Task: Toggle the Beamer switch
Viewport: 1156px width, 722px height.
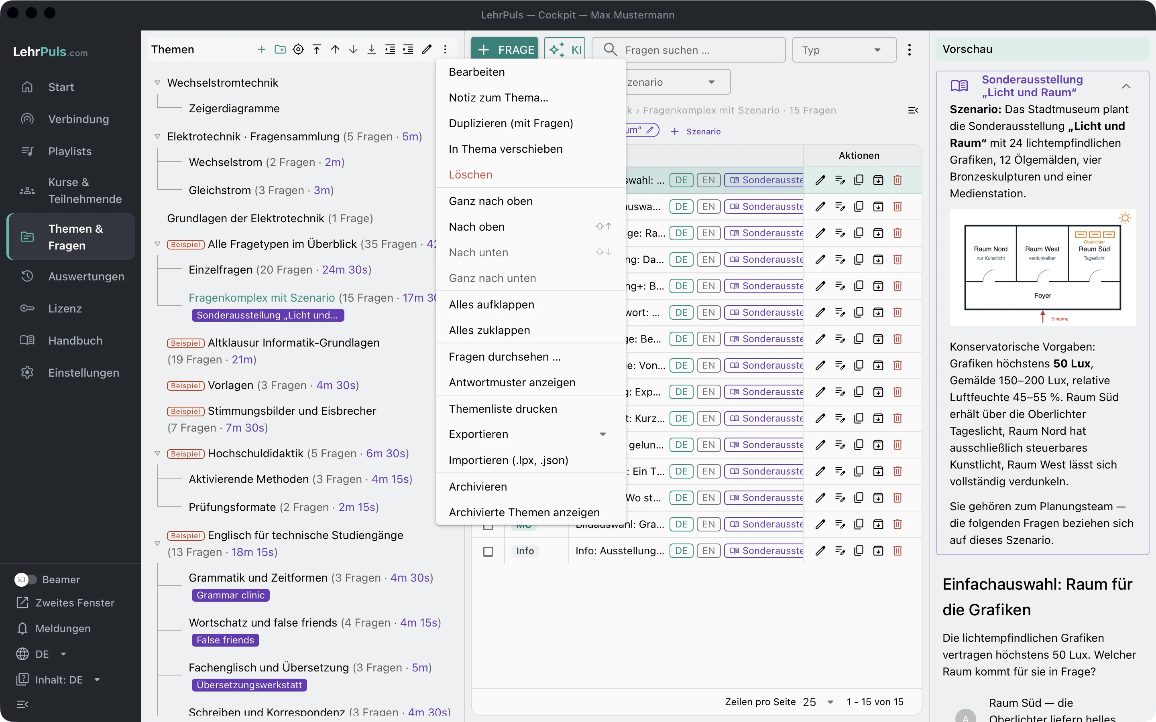Action: [x=25, y=580]
